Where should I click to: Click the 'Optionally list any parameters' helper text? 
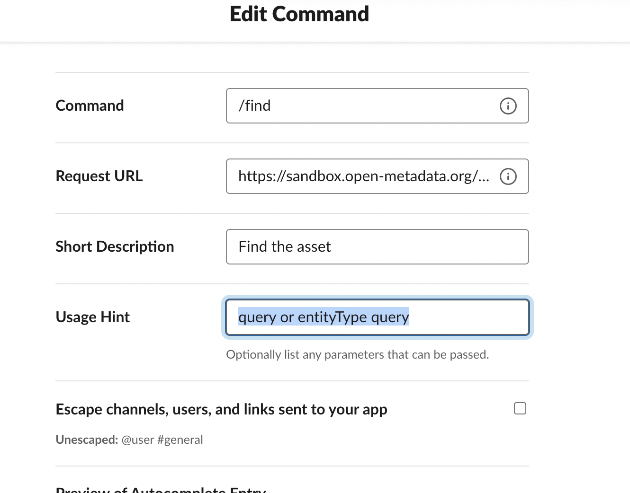[357, 355]
